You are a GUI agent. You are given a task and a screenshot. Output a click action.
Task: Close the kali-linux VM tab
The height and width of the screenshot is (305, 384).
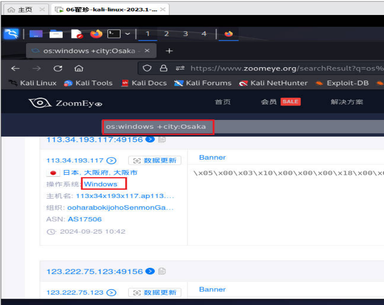[163, 9]
